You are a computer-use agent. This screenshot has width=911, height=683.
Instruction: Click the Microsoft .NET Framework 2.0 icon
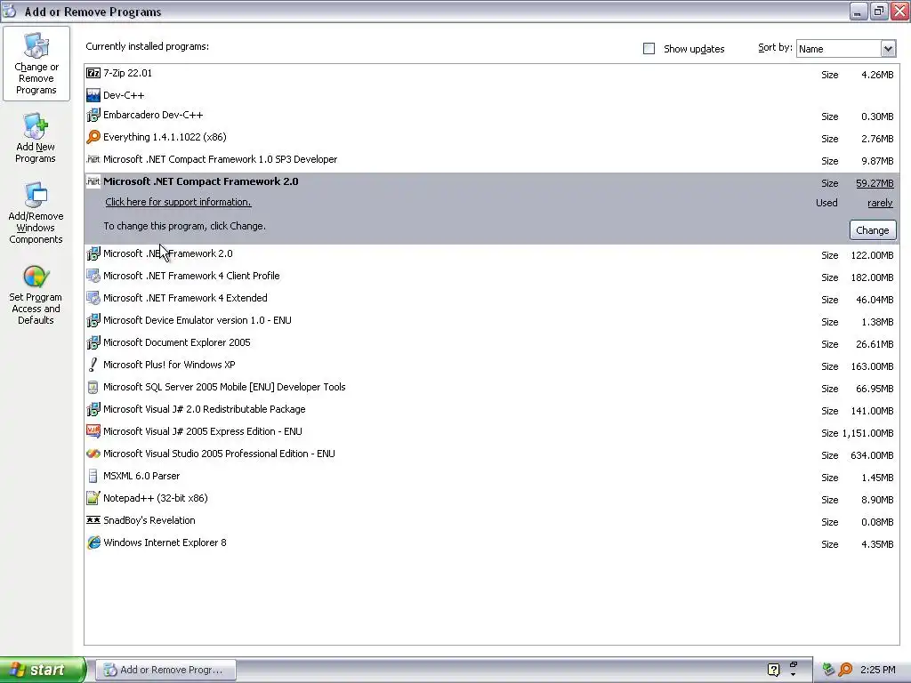[93, 253]
